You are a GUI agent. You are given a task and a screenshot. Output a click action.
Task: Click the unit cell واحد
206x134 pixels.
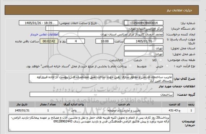point(74,110)
